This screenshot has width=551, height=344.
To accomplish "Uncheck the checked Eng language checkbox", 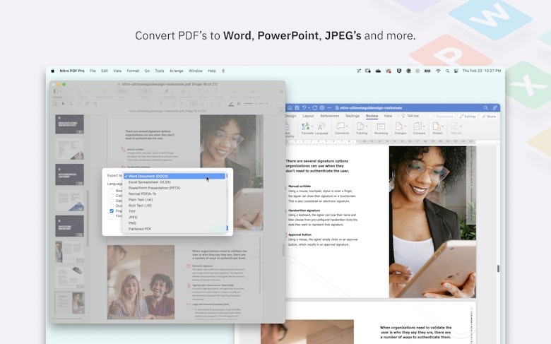I will coord(112,210).
